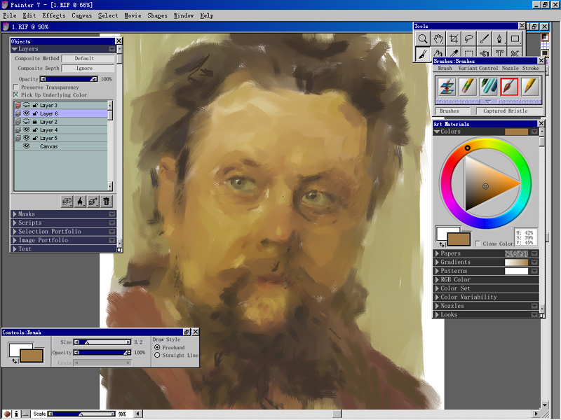Expand the Scripts section
Viewport: 561px width, 420px height.
click(15, 223)
